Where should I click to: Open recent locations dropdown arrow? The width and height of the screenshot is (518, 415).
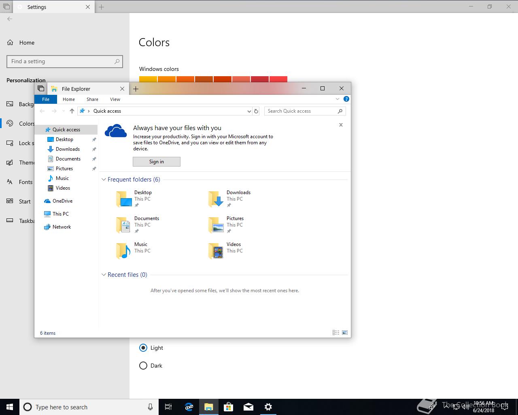pos(64,111)
